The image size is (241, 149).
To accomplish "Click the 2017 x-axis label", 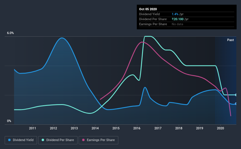I will pos(158,128).
